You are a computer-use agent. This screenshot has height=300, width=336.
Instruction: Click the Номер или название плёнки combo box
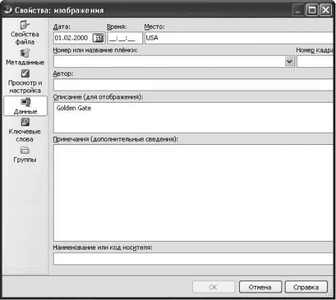click(174, 62)
